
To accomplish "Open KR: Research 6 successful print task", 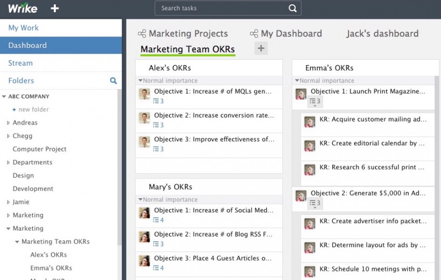I will [372, 167].
